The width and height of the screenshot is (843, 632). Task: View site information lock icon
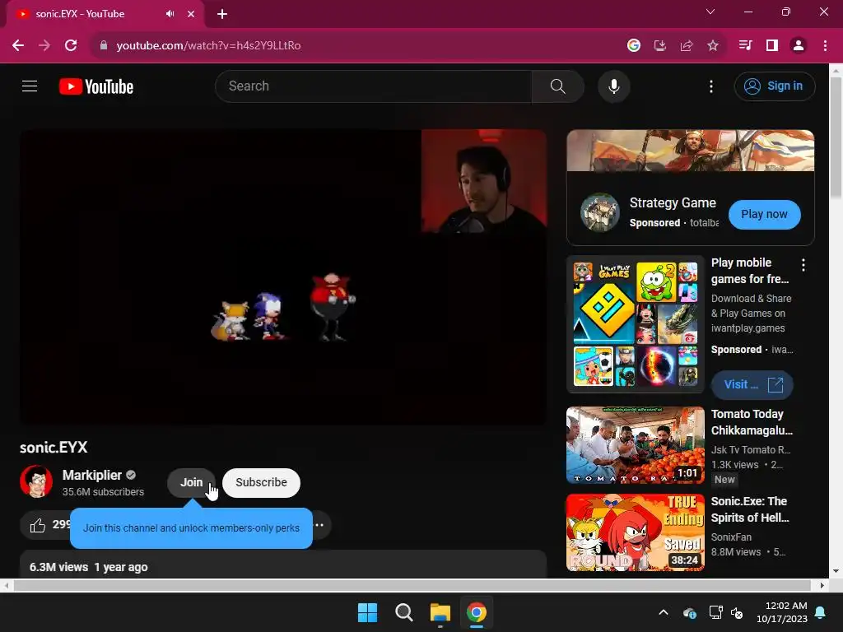(104, 46)
